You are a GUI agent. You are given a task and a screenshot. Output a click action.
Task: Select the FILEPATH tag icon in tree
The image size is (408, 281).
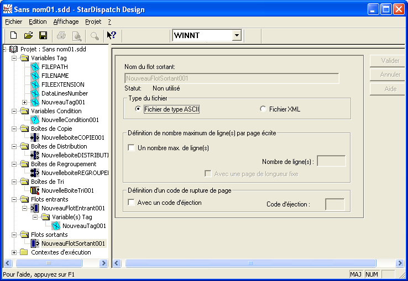35,67
